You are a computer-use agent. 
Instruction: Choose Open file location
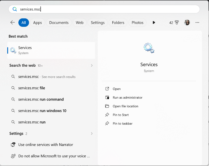tap(125, 106)
